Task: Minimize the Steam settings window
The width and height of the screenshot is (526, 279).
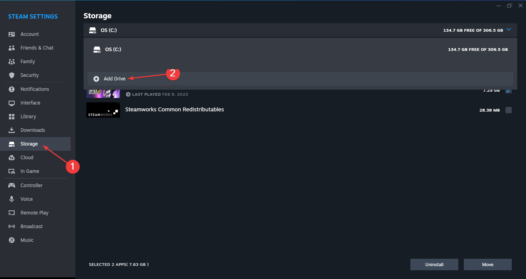Action: coord(499,5)
